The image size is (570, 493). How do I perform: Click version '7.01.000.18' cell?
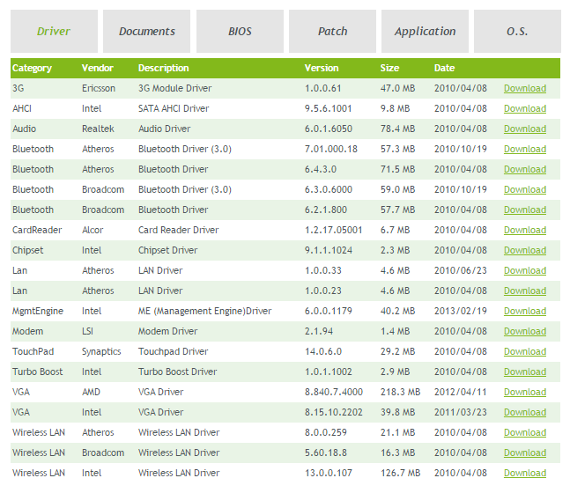click(x=330, y=150)
